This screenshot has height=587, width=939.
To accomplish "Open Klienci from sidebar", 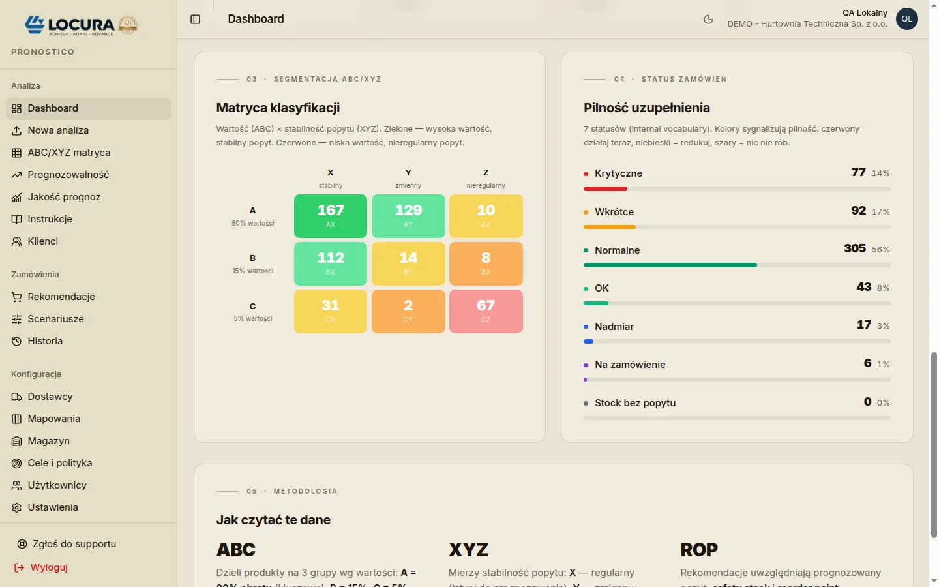I will point(89,241).
